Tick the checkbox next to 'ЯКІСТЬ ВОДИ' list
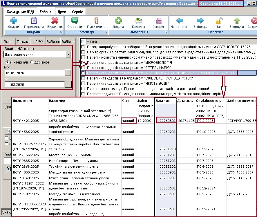This screenshot has width=257, height=217. click(x=84, y=83)
